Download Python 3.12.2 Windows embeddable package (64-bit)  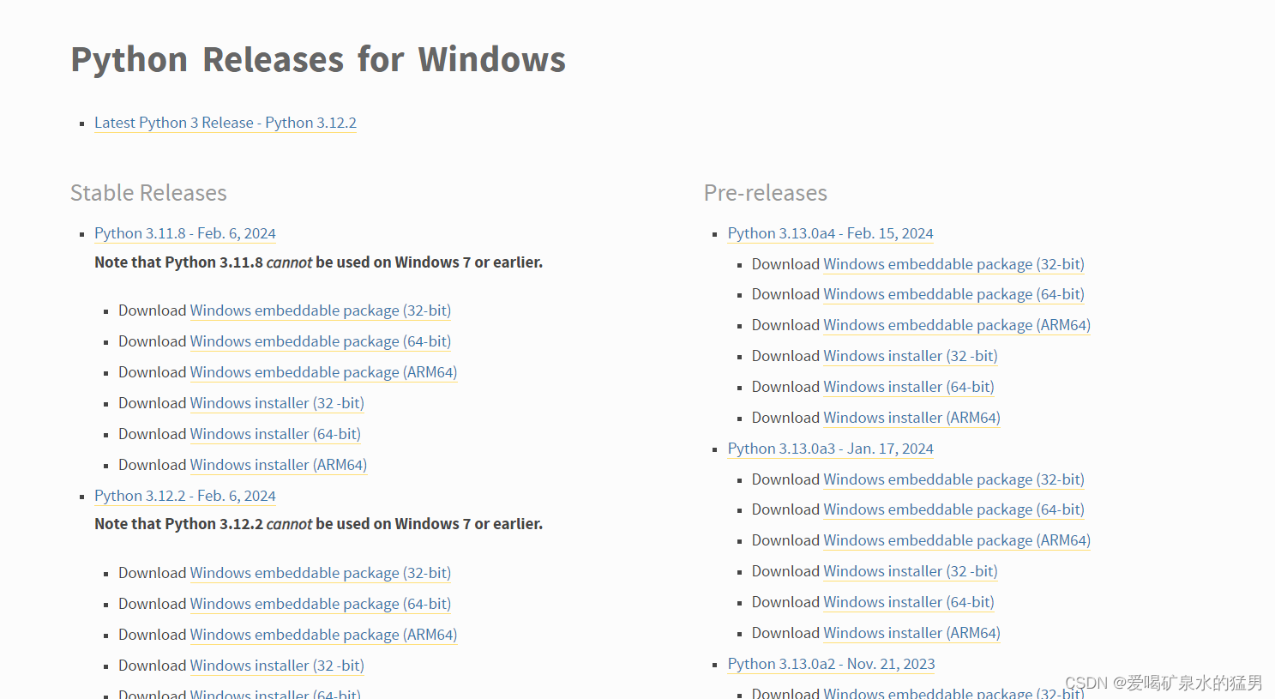tap(321, 604)
